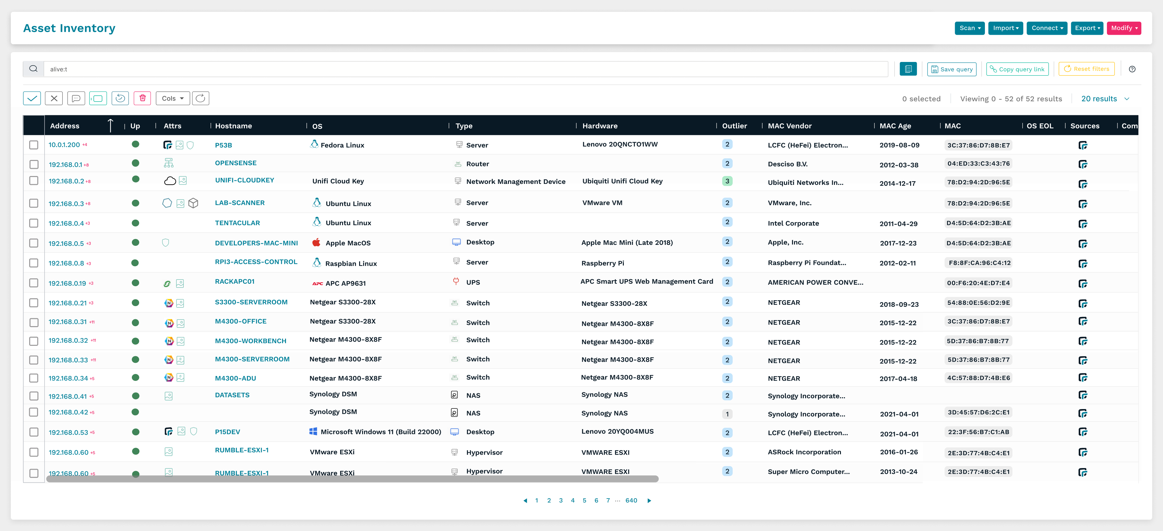Sort by the OS column header

317,126
